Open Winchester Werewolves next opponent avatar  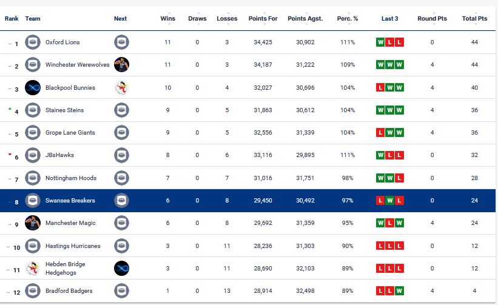[x=122, y=65]
